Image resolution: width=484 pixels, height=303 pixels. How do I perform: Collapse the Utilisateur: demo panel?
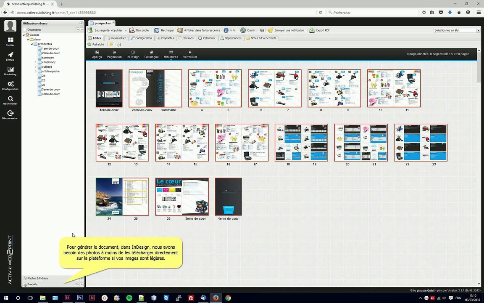pyautogui.click(x=82, y=24)
